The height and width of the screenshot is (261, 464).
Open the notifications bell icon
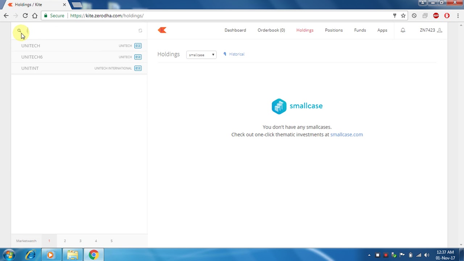coord(403,30)
